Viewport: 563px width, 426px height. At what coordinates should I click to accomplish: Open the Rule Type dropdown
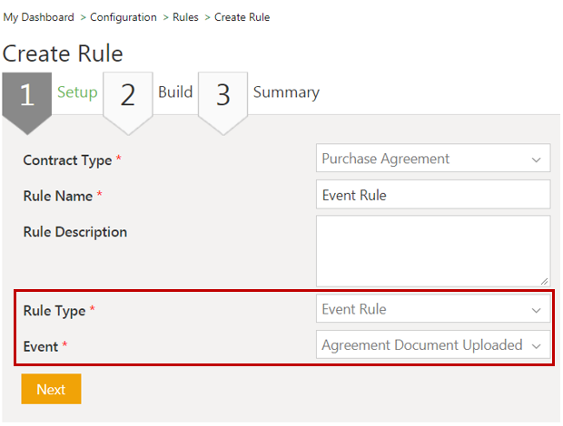(433, 309)
